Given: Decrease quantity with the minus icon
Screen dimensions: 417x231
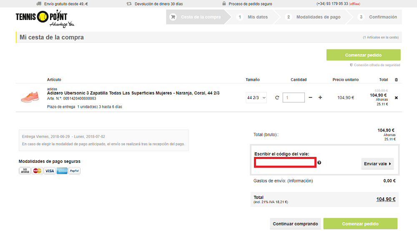Looking at the screenshot, I should pos(310,97).
